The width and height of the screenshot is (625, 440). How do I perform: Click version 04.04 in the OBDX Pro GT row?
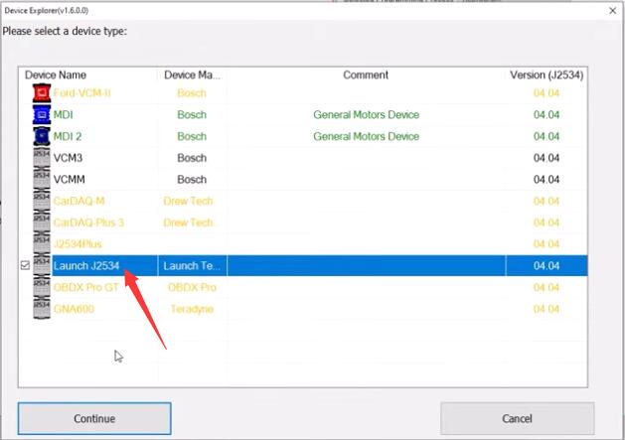pos(547,287)
